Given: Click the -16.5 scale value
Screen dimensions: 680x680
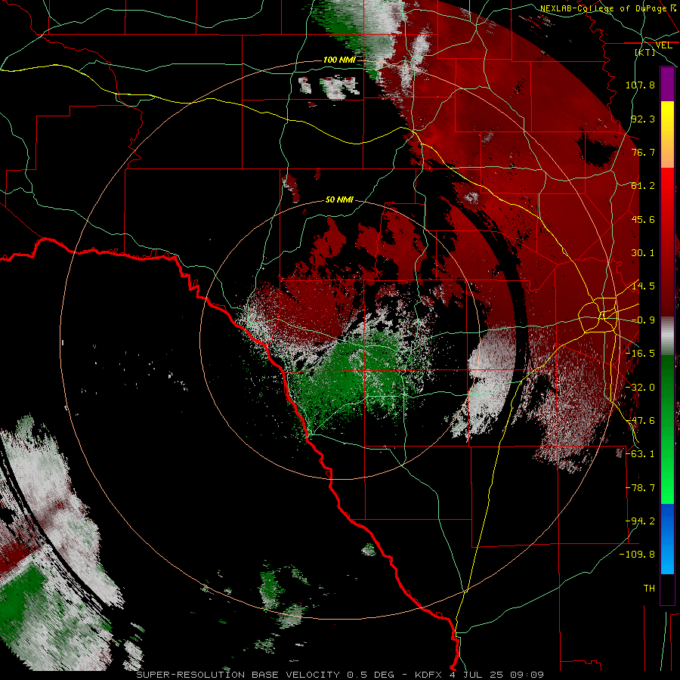Looking at the screenshot, I should [640, 354].
